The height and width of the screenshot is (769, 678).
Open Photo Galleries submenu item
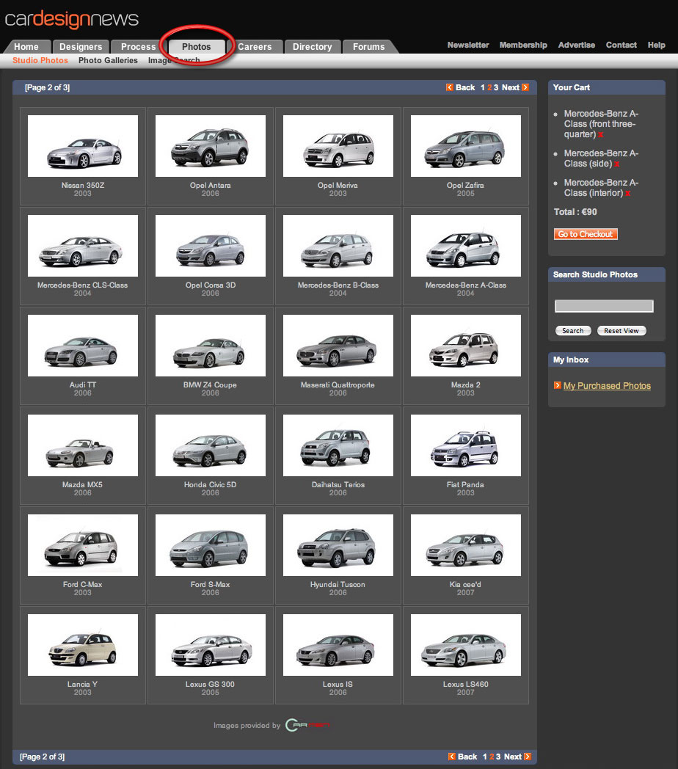(108, 60)
